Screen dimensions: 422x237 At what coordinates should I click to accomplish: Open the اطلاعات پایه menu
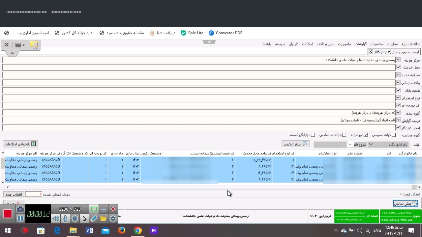pos(410,44)
